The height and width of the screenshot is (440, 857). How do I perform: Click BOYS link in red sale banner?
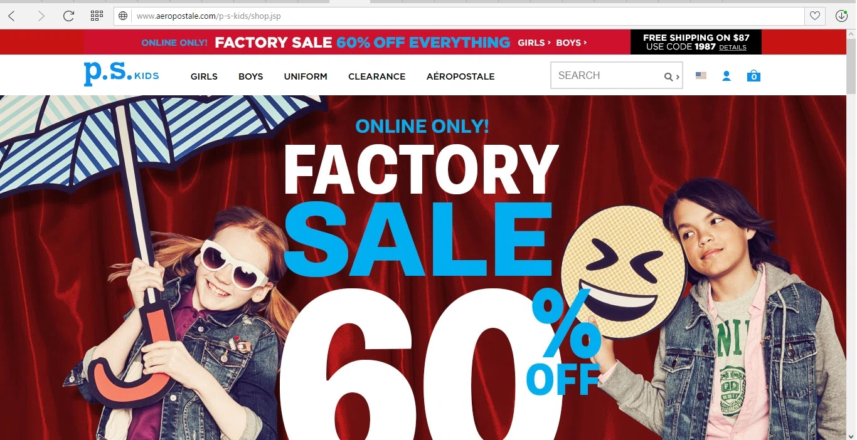pyautogui.click(x=571, y=43)
